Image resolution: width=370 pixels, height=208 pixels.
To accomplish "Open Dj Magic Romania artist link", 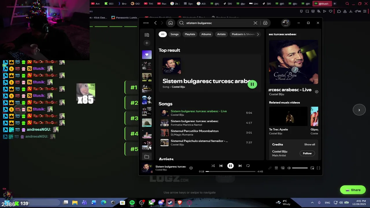I will [182, 135].
